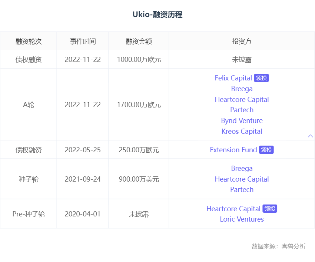
Task: Click the 数据来源：睿兽分析 source note
Action: click(x=278, y=246)
